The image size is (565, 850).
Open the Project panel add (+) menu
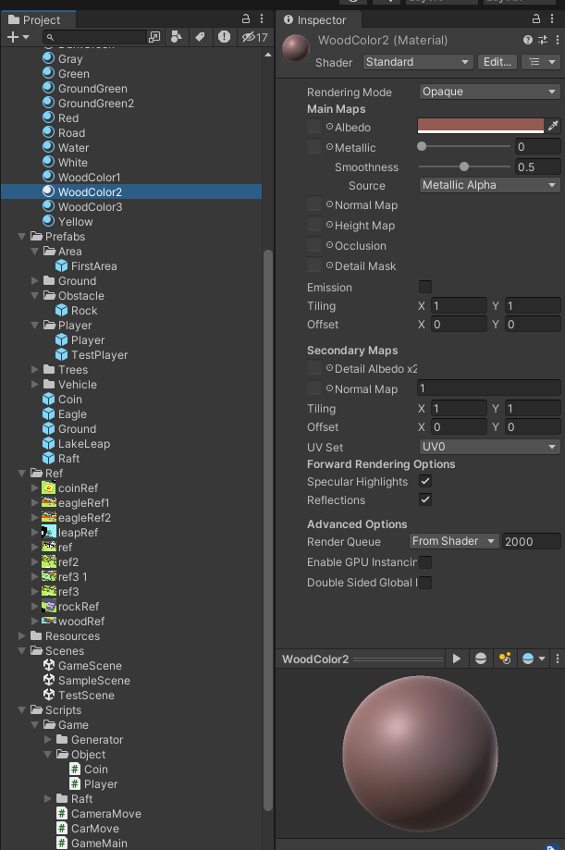(18, 37)
